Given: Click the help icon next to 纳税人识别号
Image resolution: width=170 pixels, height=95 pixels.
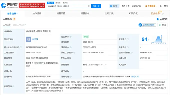Looking at the screenshot, I should pos(74,52).
